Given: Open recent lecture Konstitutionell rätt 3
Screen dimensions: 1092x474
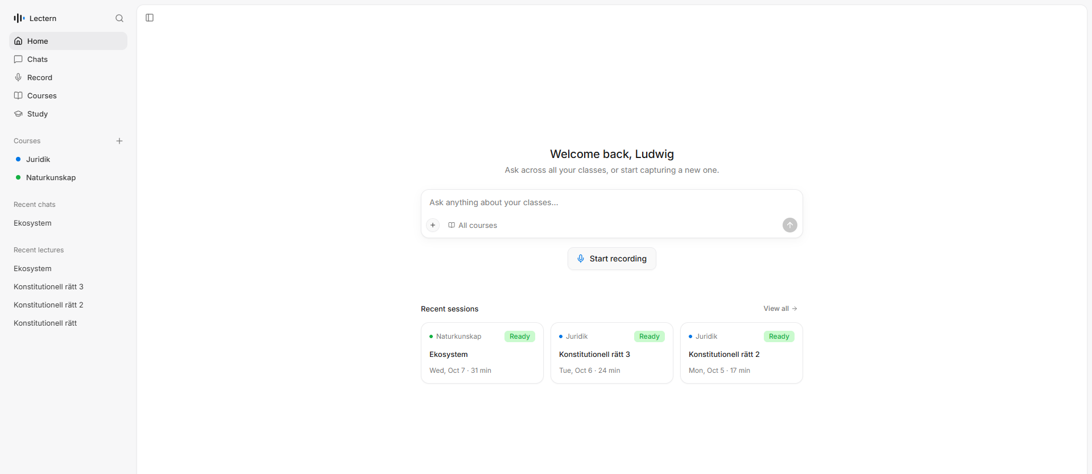Looking at the screenshot, I should pyautogui.click(x=68, y=286).
